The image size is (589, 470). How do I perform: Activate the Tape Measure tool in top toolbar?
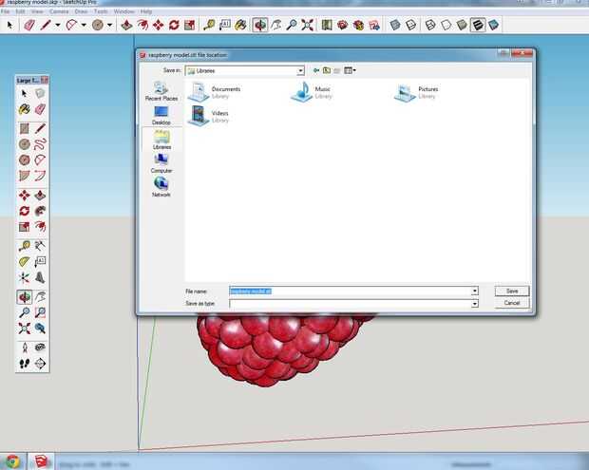pos(209,25)
